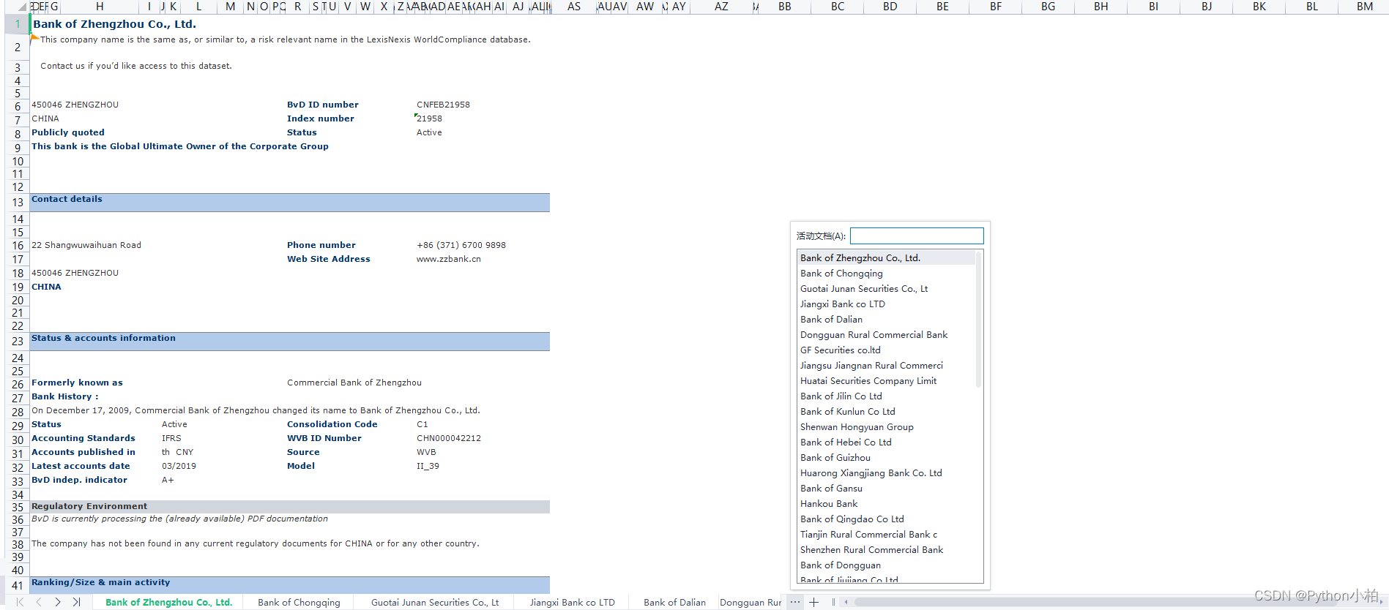Select Bank of Hebei Co Ltd entry
Image resolution: width=1389 pixels, height=610 pixels.
click(x=886, y=442)
